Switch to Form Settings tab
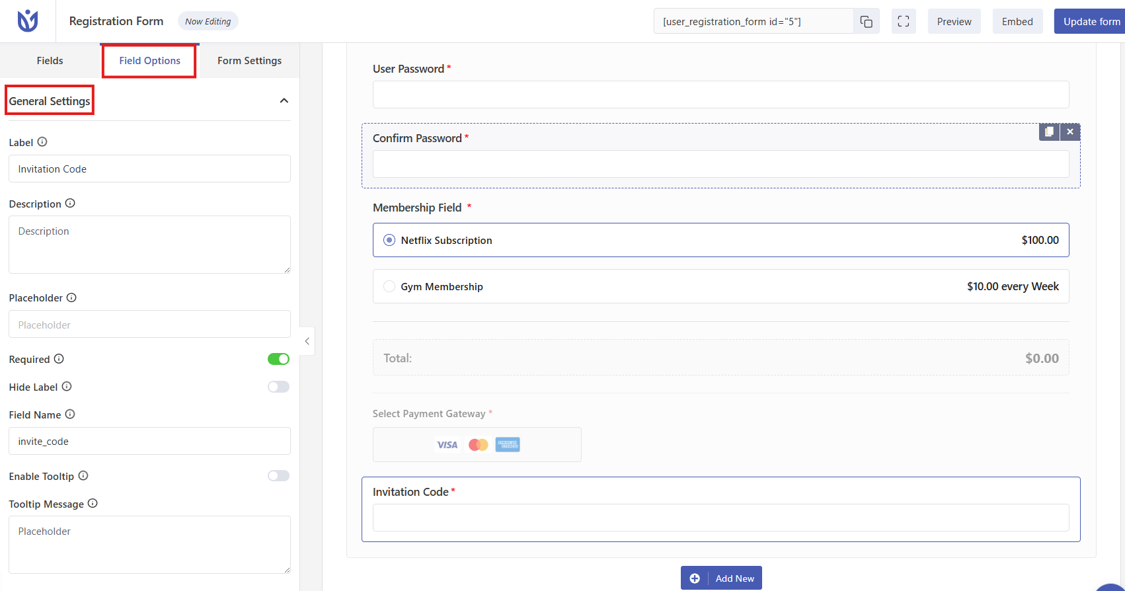Screen dimensions: 1125x591 click(250, 61)
